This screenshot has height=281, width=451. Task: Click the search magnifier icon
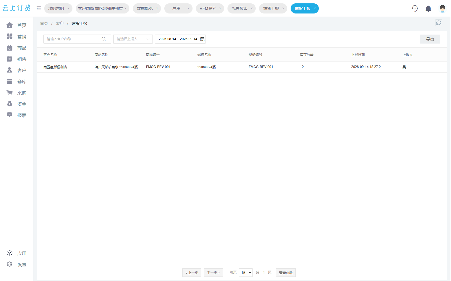(x=104, y=39)
